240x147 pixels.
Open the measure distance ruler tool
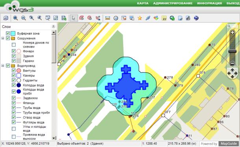point(108,18)
